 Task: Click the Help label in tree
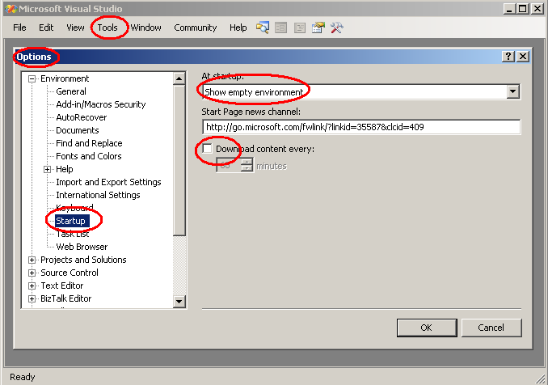click(65, 169)
